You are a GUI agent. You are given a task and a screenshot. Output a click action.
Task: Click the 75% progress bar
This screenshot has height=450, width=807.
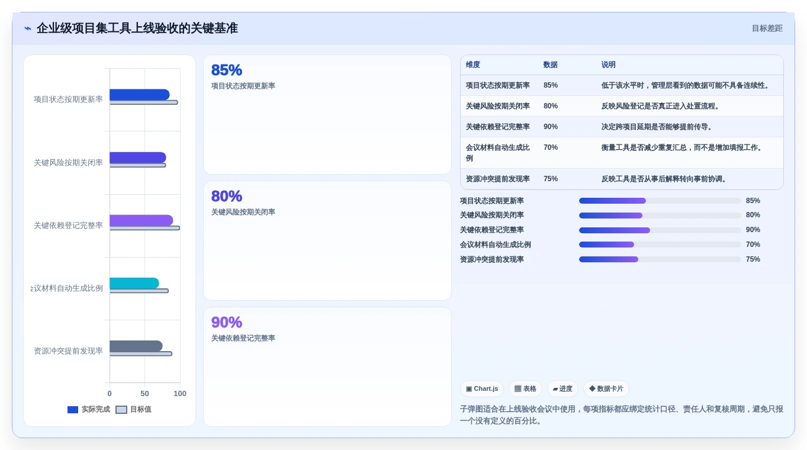point(660,259)
